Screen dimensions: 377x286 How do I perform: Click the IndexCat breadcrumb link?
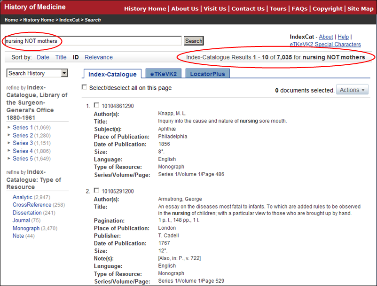point(69,20)
